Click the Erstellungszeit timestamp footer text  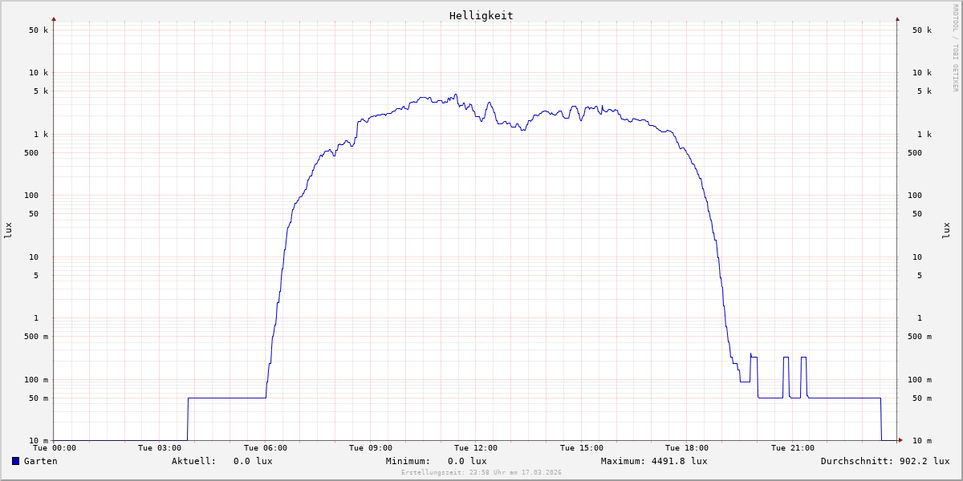pos(481,472)
